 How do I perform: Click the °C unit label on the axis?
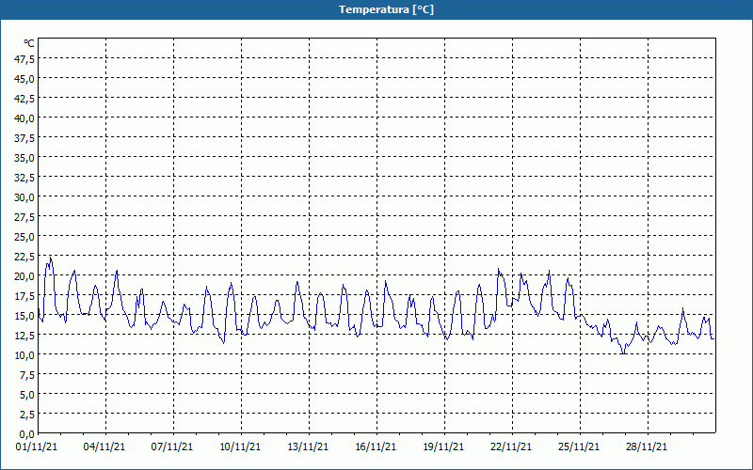[x=29, y=43]
